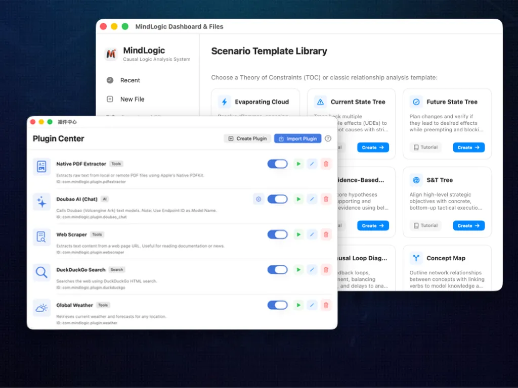
Task: Click the Web Scraper plugin icon
Action: pyautogui.click(x=41, y=237)
